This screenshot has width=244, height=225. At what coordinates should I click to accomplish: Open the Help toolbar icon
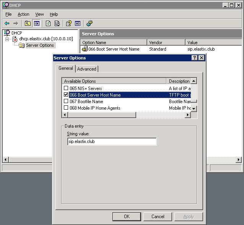click(69, 23)
